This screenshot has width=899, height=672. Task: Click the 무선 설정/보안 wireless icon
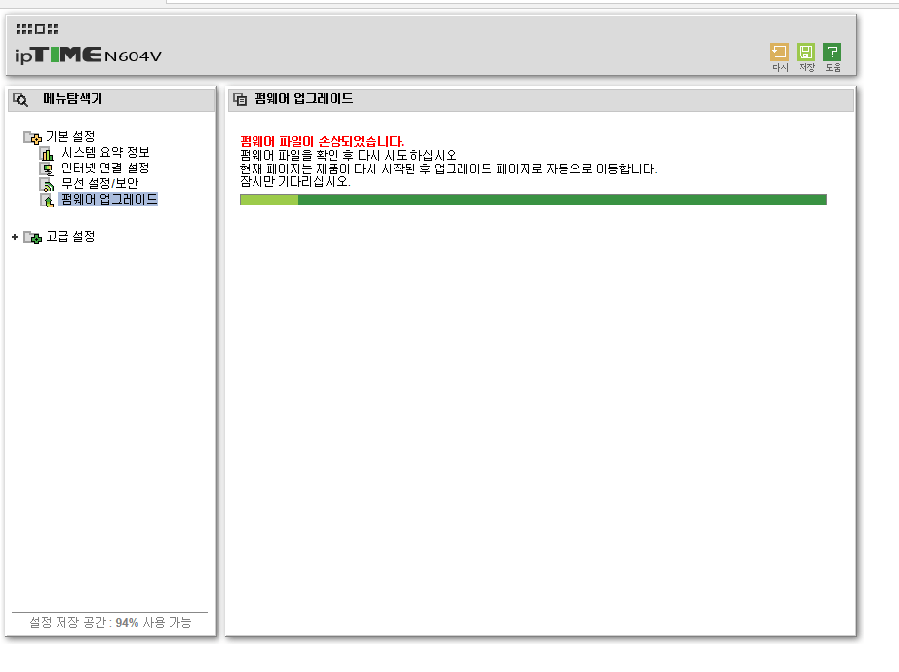point(47,184)
